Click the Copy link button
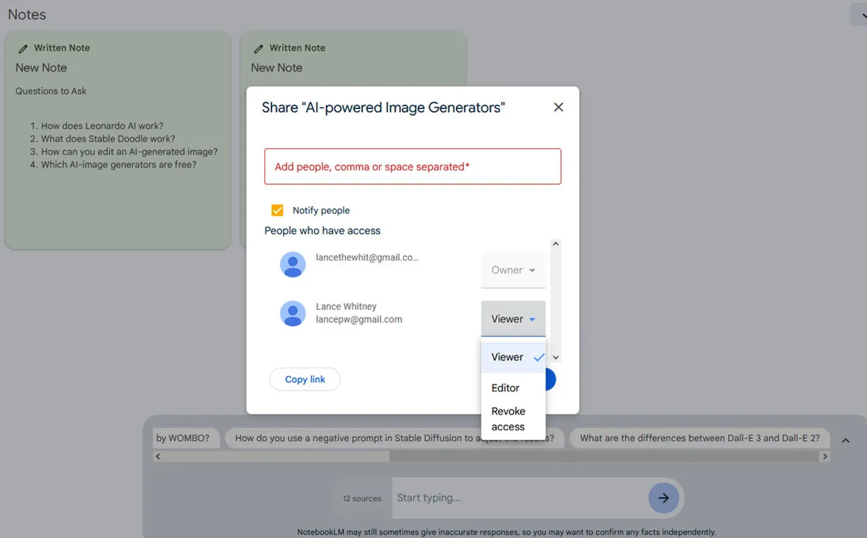This screenshot has width=867, height=538. [305, 380]
